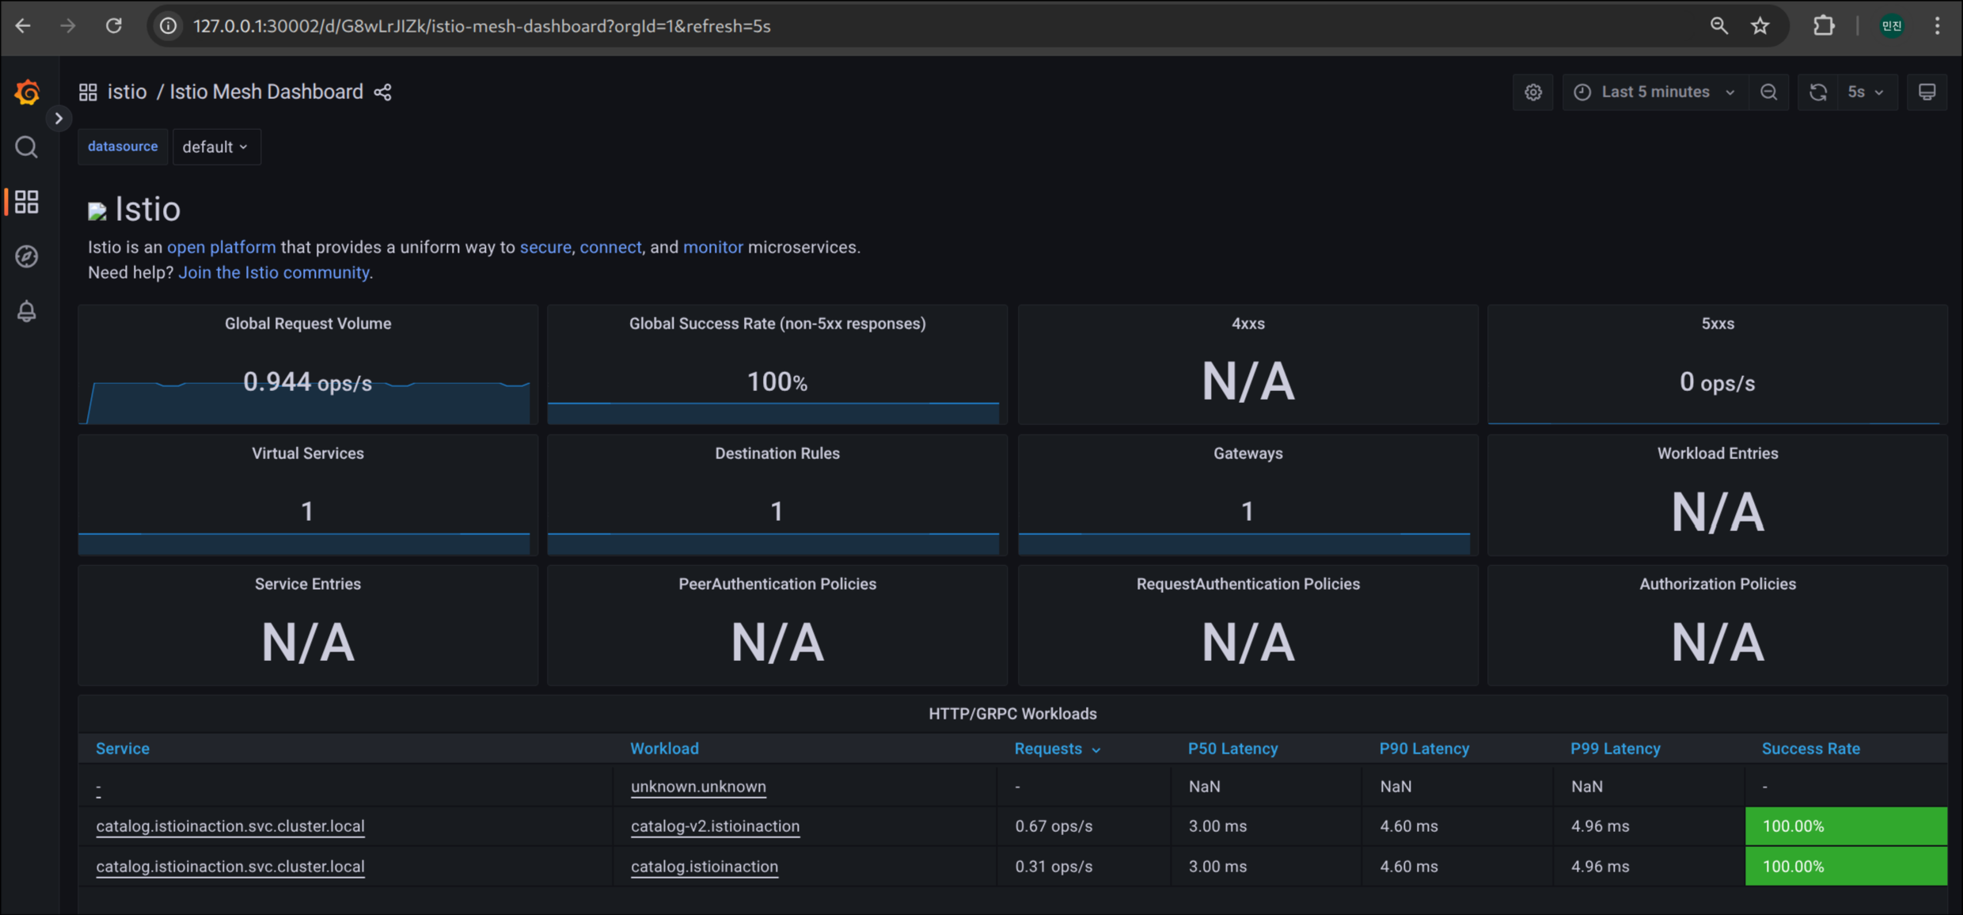Click the Service Entries panel title
The height and width of the screenshot is (915, 1963).
(x=308, y=583)
